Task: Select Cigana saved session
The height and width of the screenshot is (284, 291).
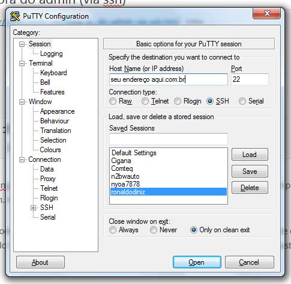Action: tap(169, 161)
